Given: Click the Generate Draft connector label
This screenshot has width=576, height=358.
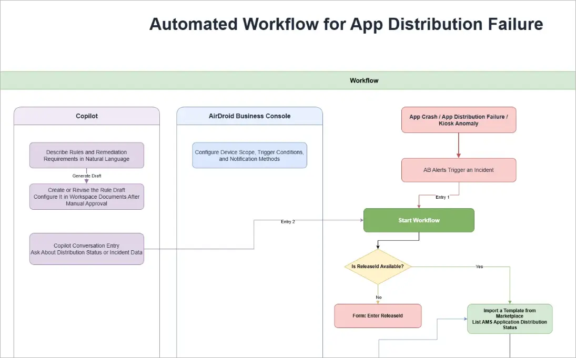Looking at the screenshot, I should coord(87,176).
